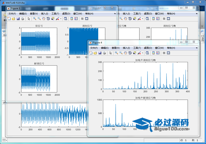Open brush color dropdown arrow in Figure 1
Viewport: 206px width, 144px height.
click(x=61, y=19)
